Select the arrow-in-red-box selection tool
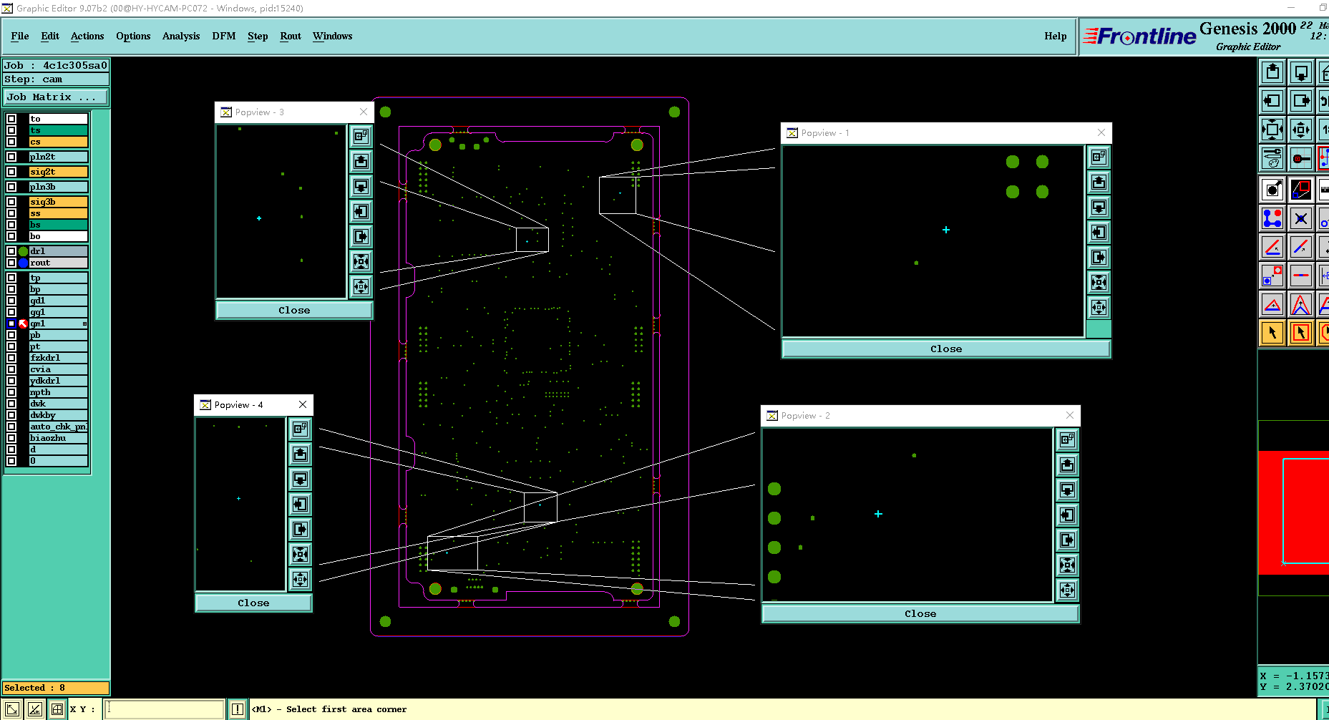The width and height of the screenshot is (1329, 720). (x=1301, y=333)
